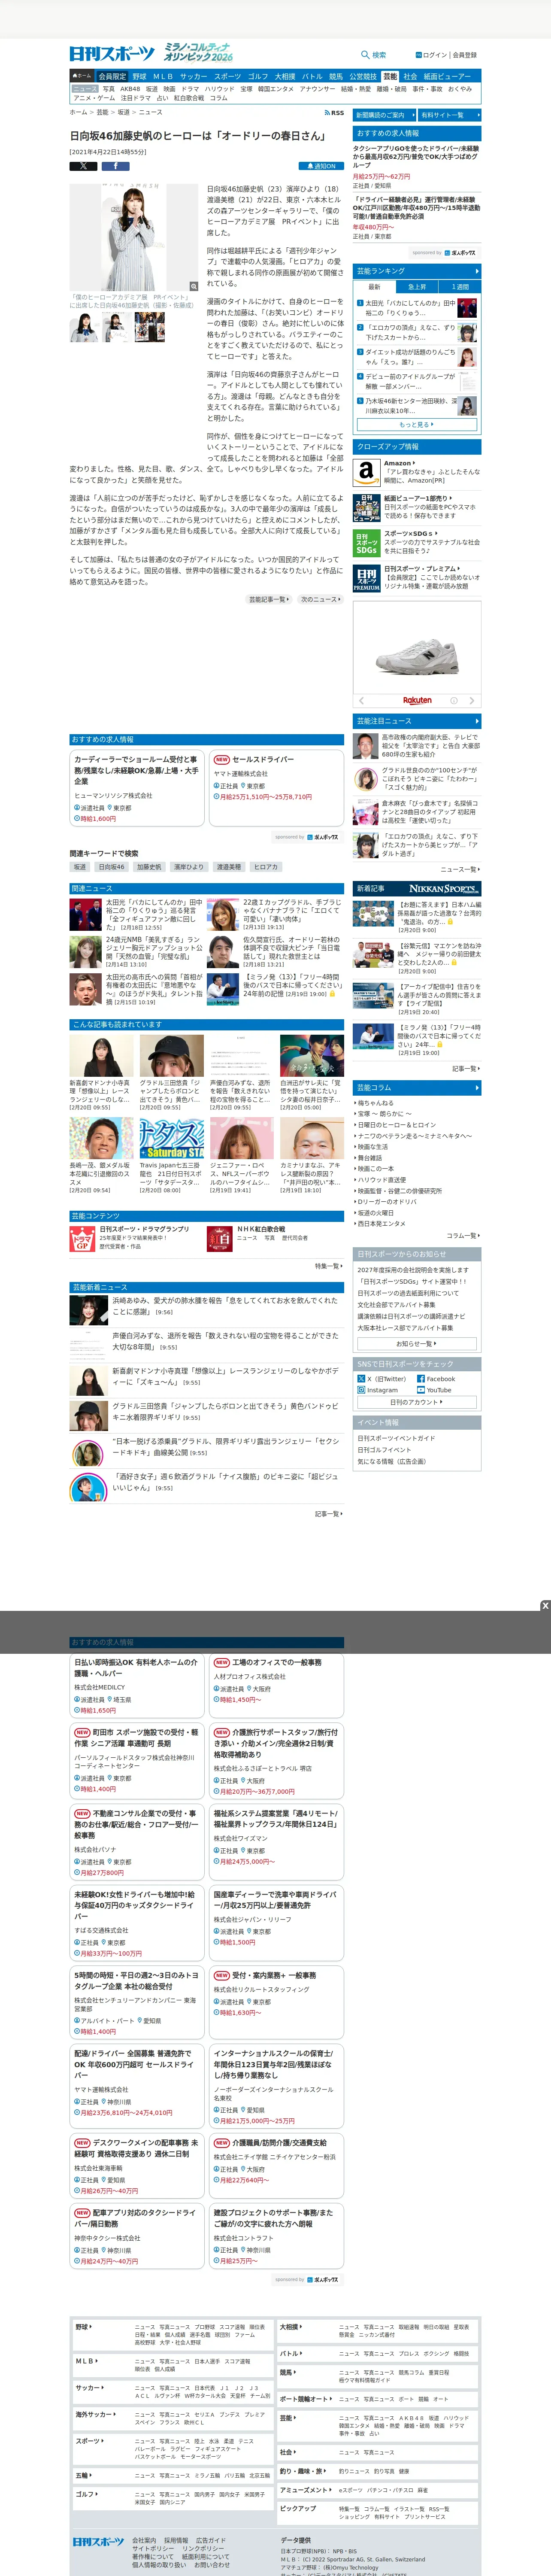This screenshot has width=551, height=2576.
Task: Open the AKB48 sub-navigation link
Action: click(x=130, y=89)
